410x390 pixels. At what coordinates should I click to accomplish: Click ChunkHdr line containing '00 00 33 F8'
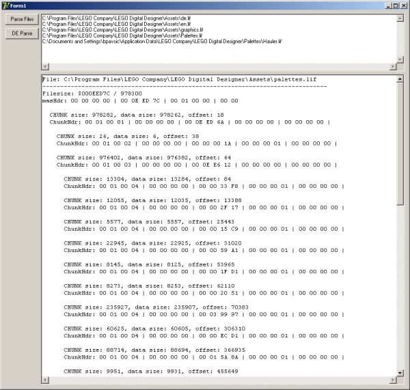pyautogui.click(x=204, y=186)
